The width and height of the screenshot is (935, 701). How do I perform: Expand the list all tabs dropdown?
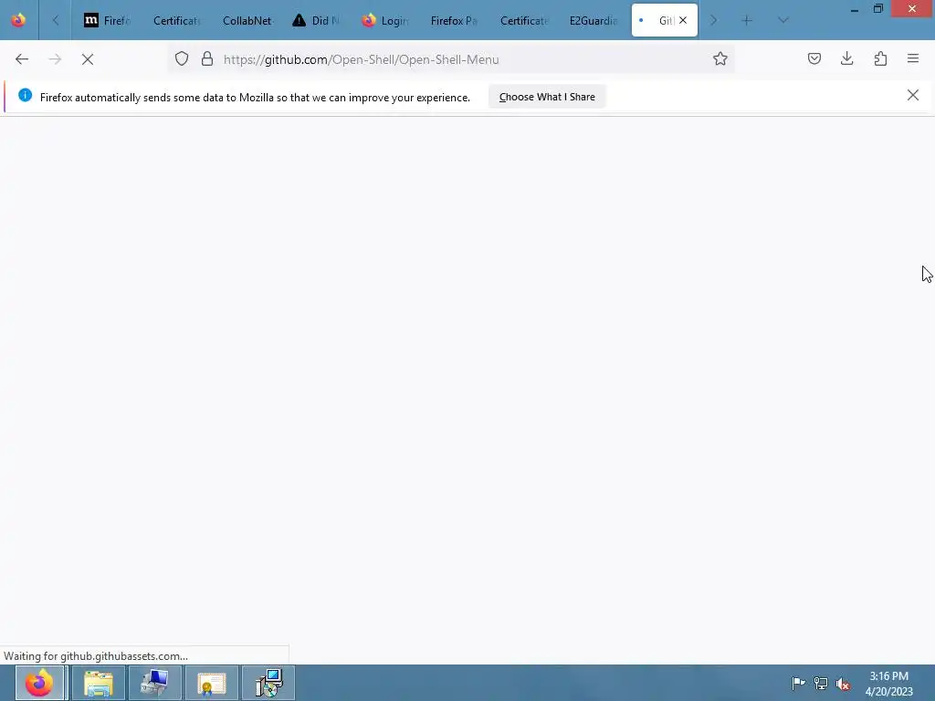[783, 20]
